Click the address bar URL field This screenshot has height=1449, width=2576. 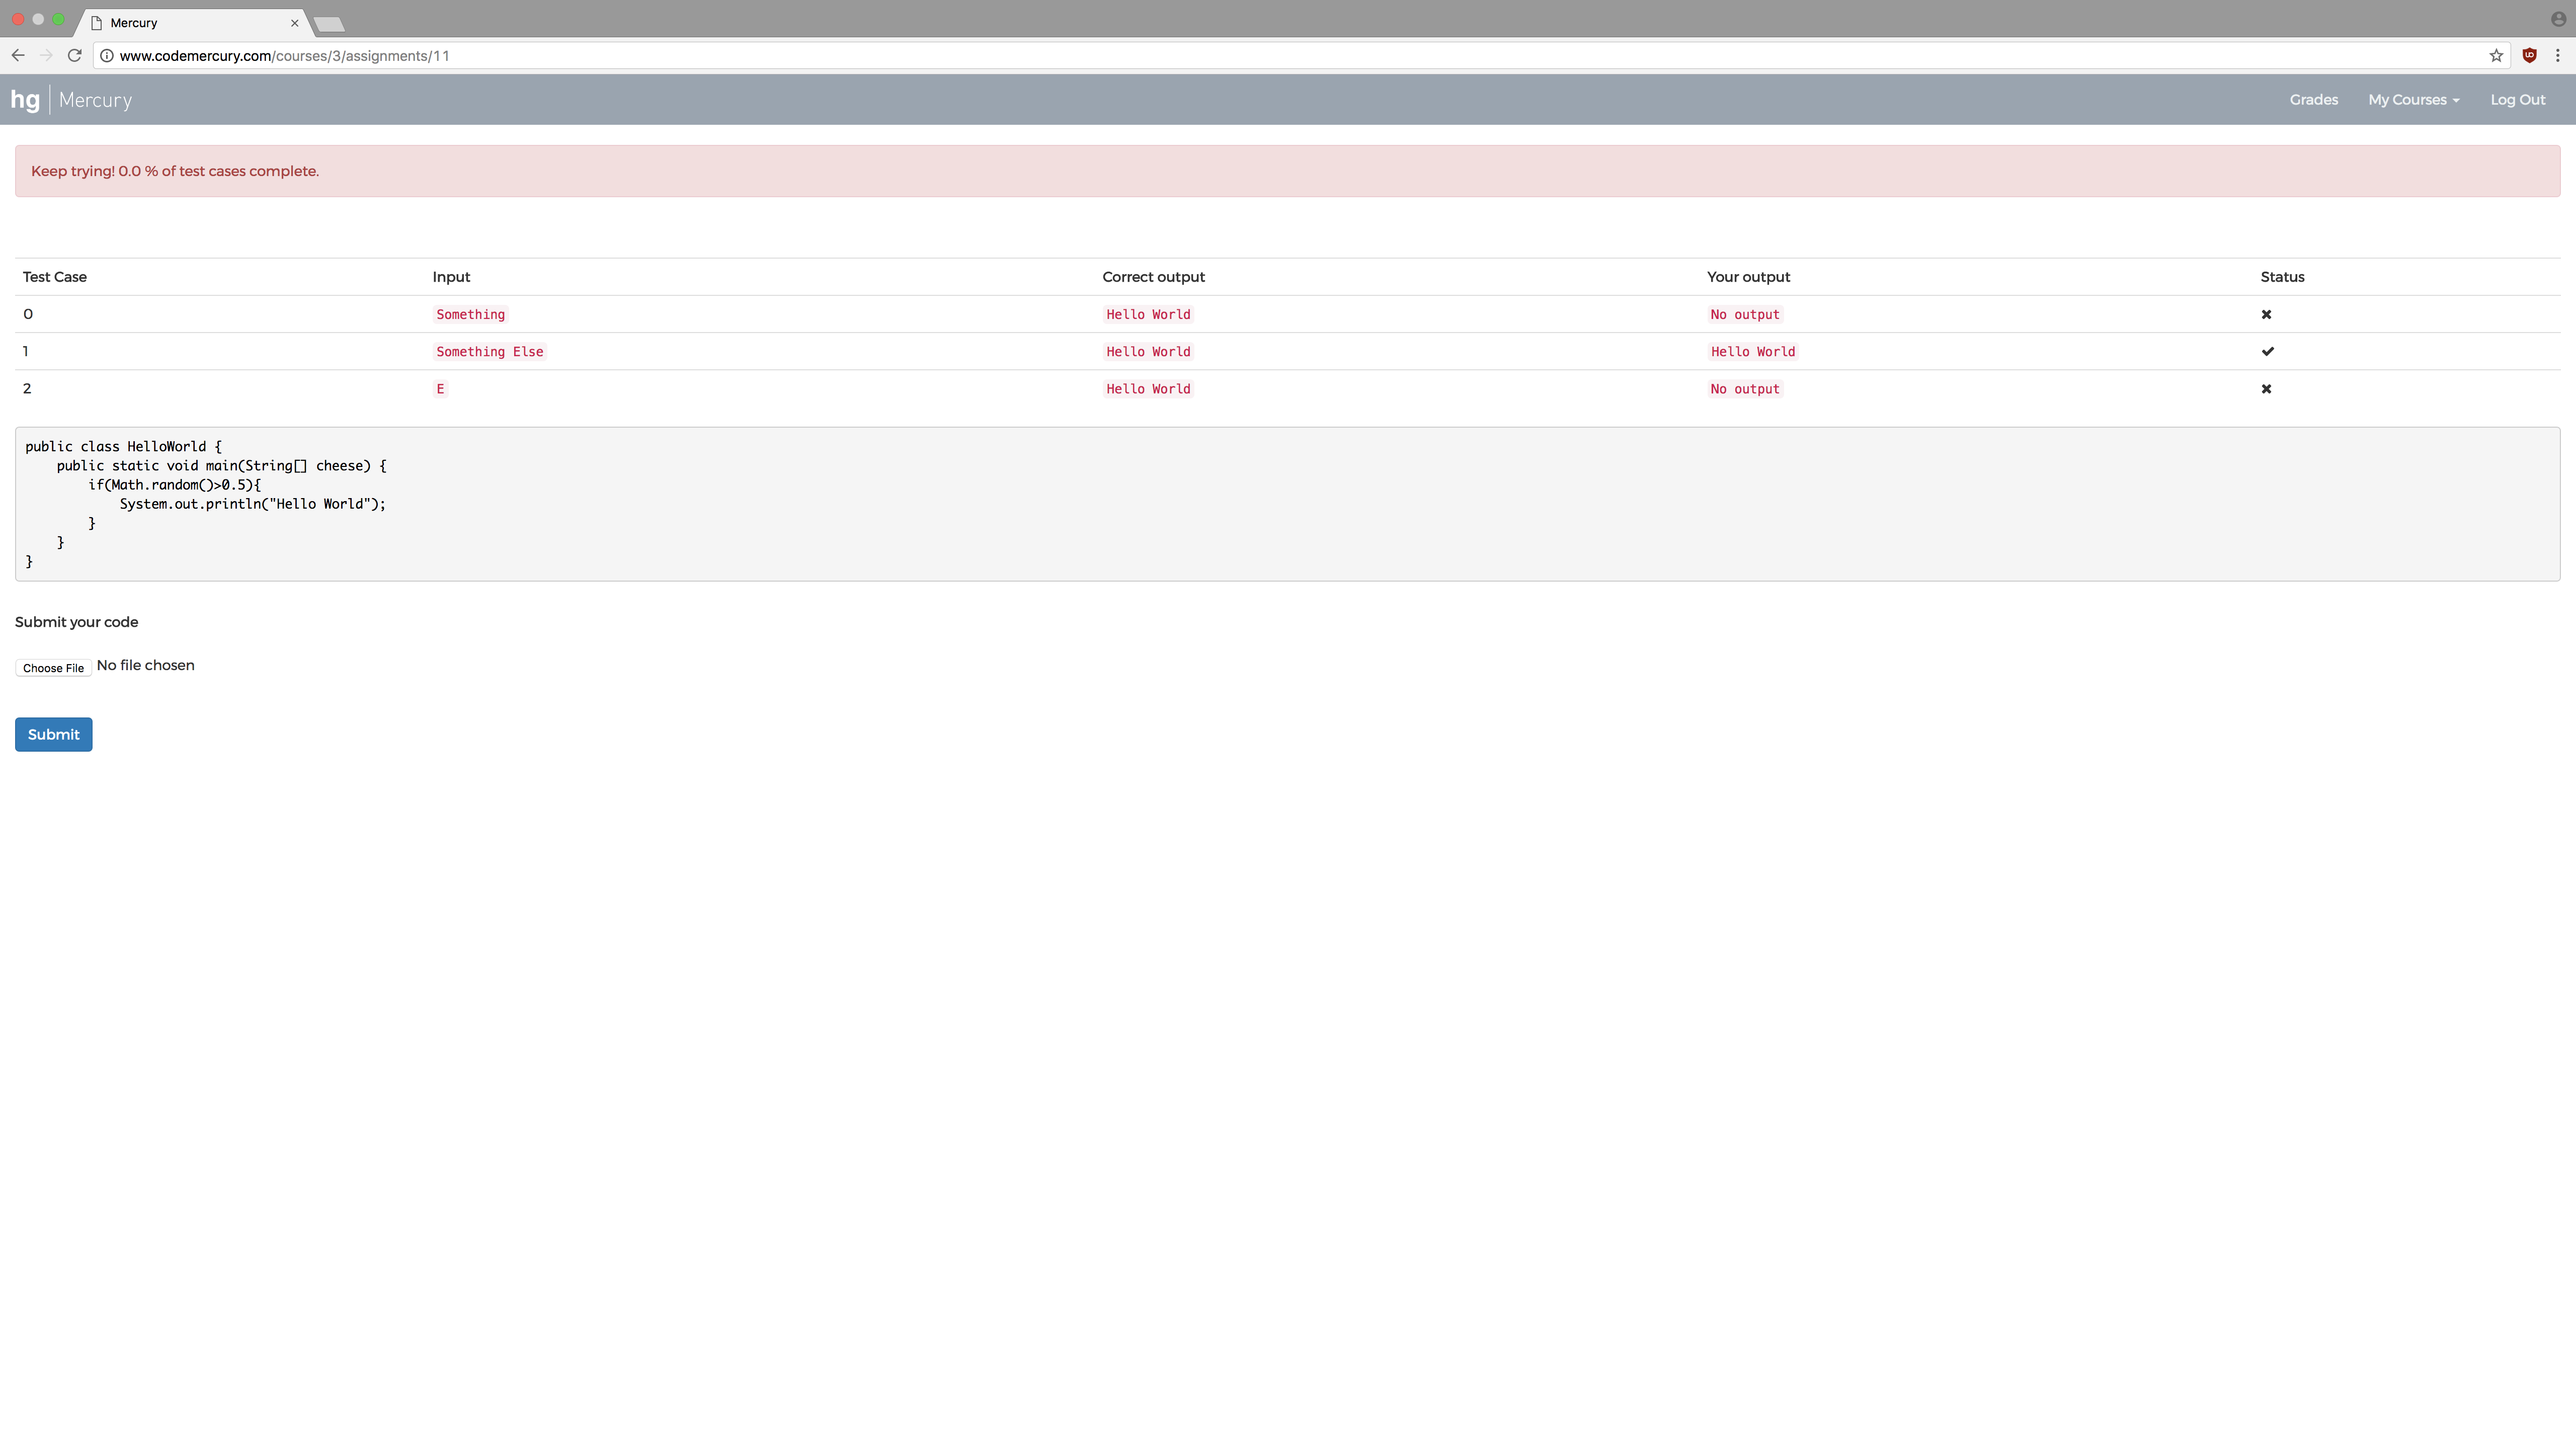point(1200,56)
